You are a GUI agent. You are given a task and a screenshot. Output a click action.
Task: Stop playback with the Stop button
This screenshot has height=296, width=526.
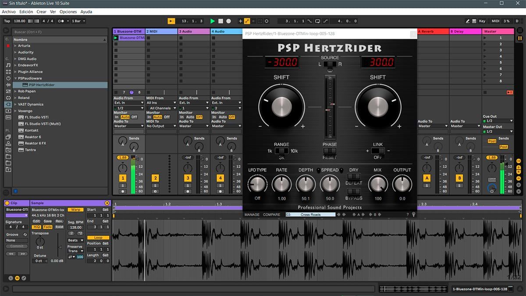(x=220, y=21)
